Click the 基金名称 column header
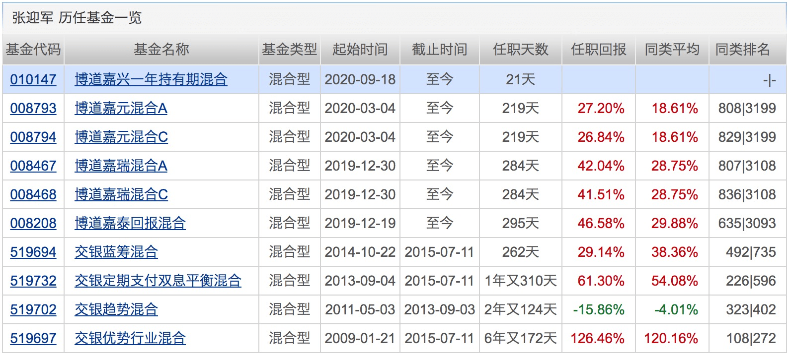This screenshot has width=791, height=358. click(161, 50)
